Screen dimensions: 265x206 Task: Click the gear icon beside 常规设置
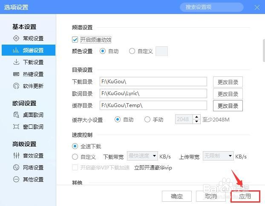pyautogui.click(x=16, y=38)
